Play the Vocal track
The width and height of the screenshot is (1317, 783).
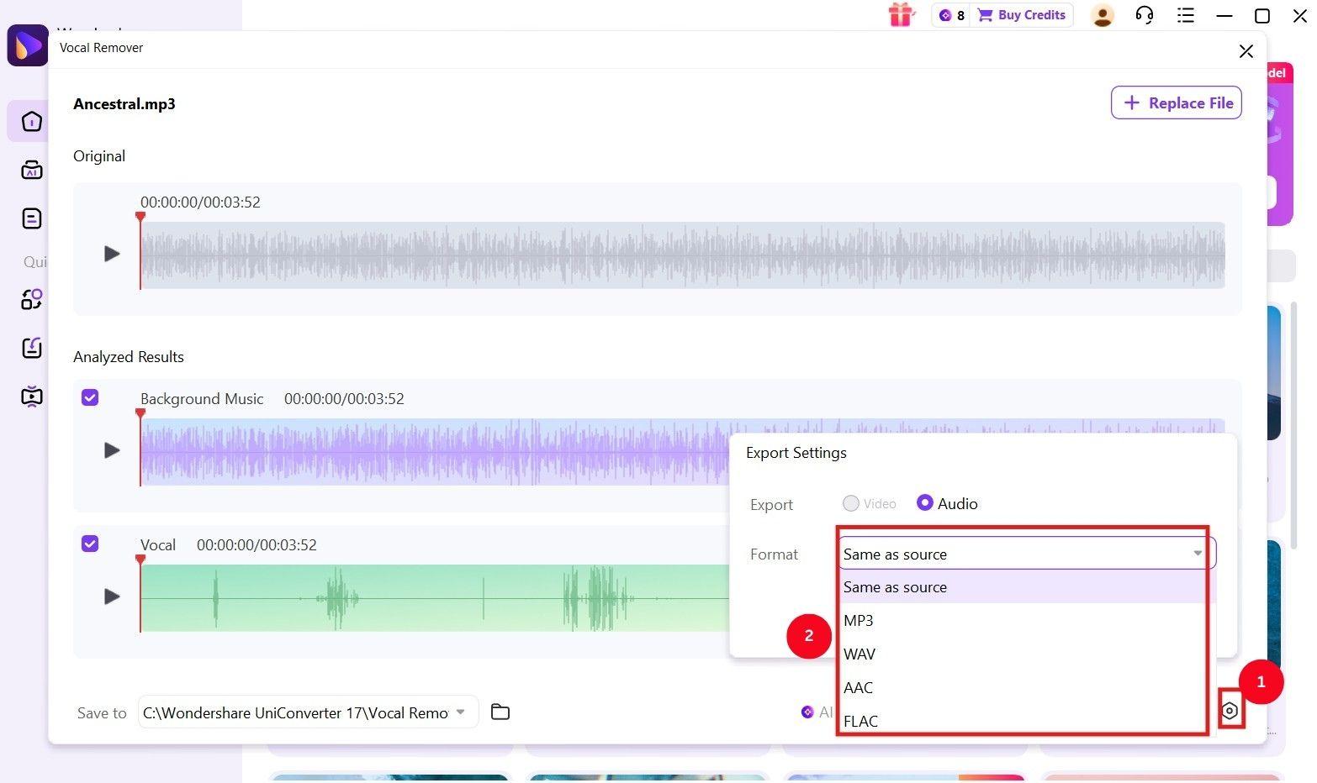tap(112, 596)
